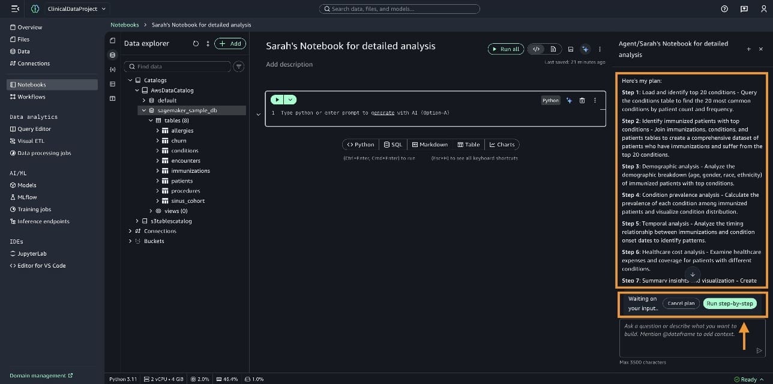This screenshot has height=384, width=773.
Task: Expand the default database node
Action: click(x=144, y=101)
